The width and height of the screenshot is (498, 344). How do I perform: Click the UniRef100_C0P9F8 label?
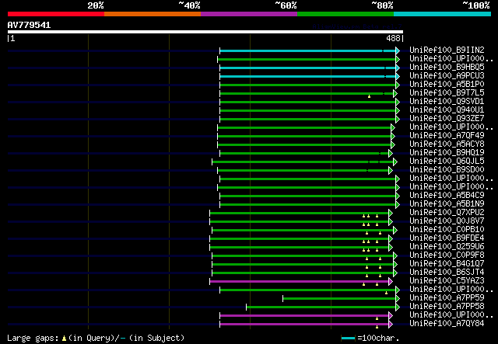pyautogui.click(x=447, y=255)
